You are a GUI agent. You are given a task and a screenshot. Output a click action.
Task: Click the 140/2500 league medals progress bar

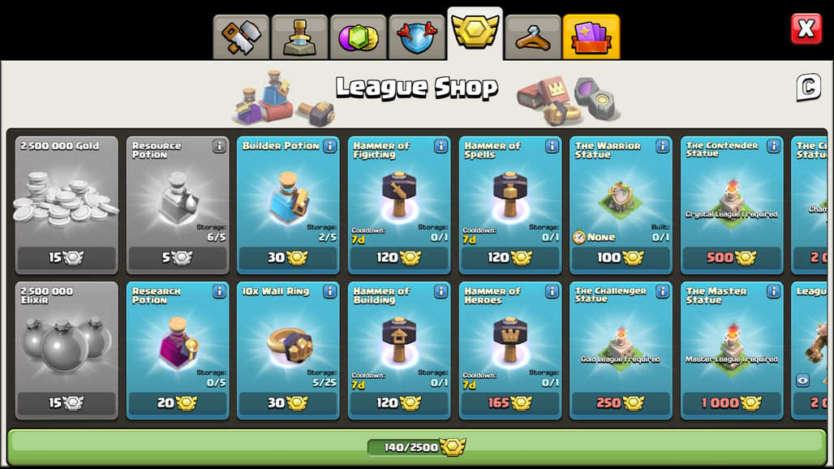tap(416, 447)
